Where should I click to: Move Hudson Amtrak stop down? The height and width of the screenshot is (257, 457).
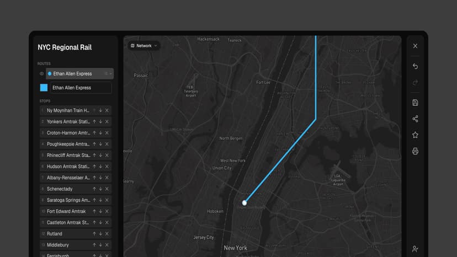click(x=100, y=167)
